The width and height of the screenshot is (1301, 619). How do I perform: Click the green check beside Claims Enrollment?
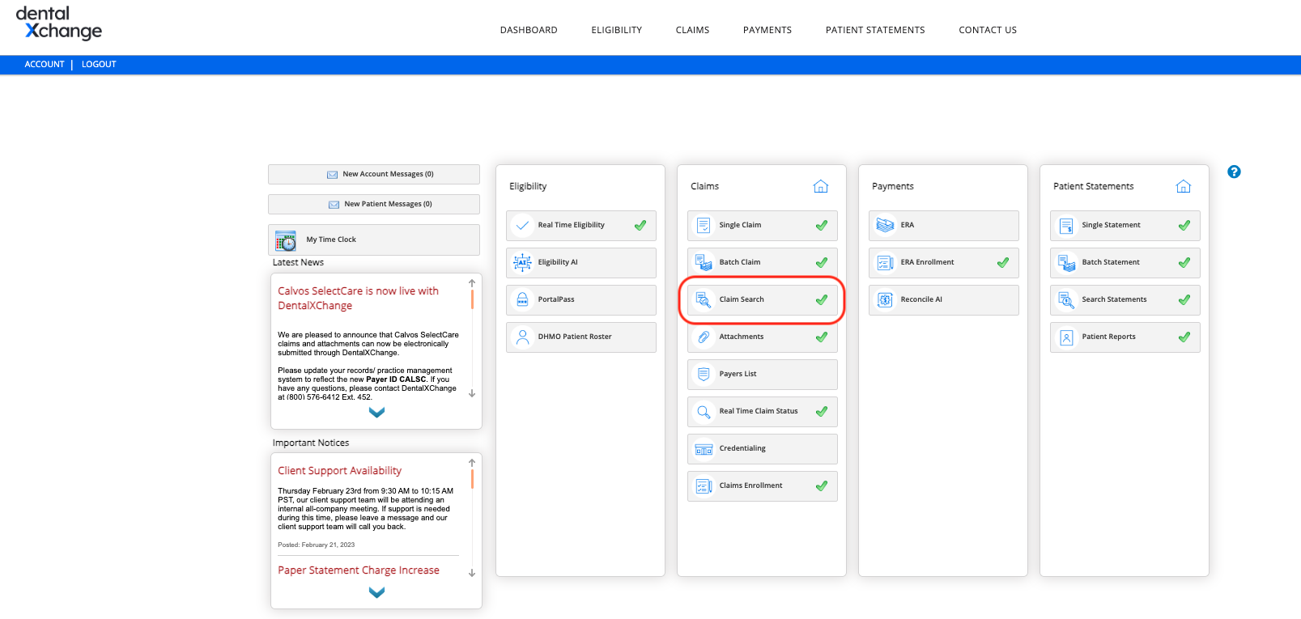click(822, 485)
